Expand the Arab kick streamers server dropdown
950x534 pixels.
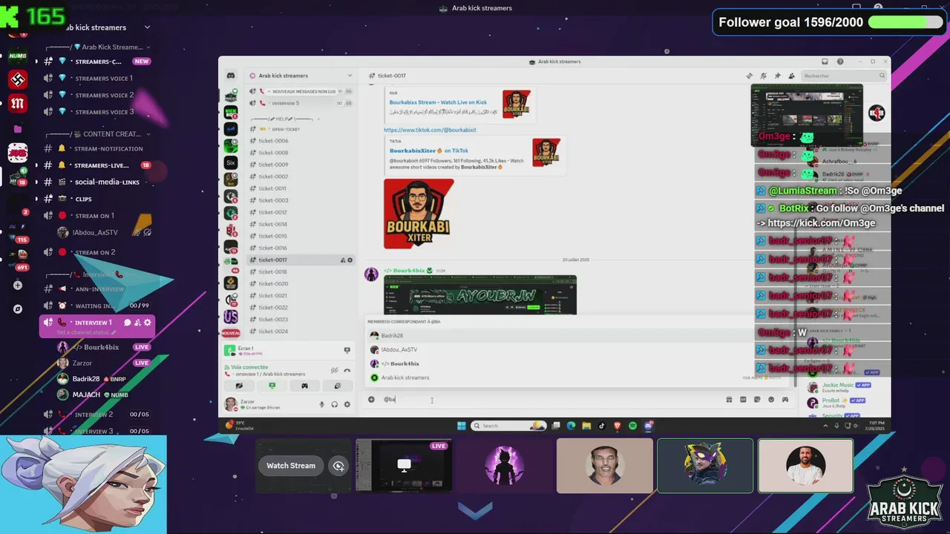pos(147,27)
